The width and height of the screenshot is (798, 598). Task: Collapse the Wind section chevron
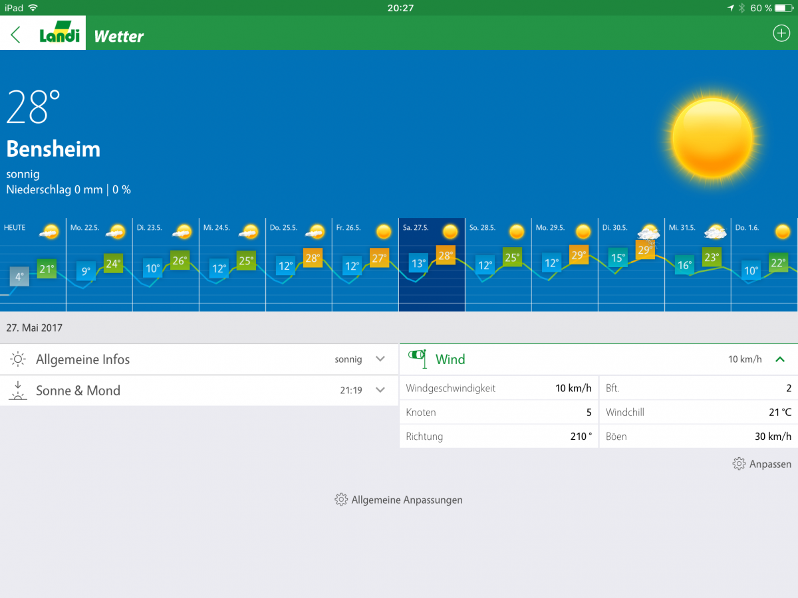[x=780, y=359]
